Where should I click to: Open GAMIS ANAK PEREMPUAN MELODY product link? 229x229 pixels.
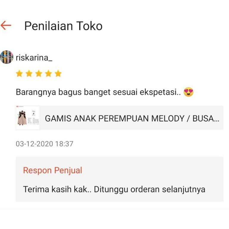(120, 118)
